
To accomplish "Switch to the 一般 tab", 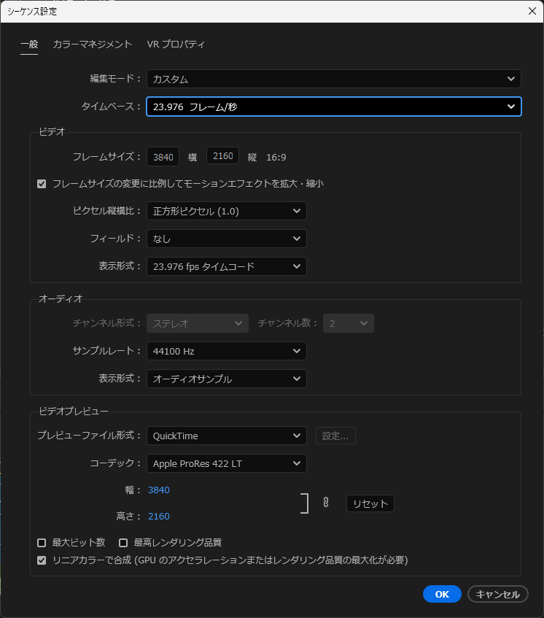I will [x=29, y=44].
